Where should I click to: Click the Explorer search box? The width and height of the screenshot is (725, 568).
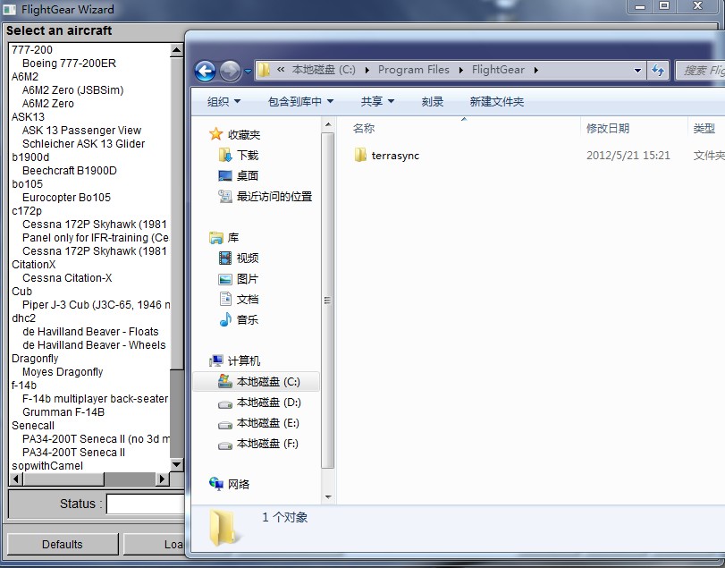(701, 71)
